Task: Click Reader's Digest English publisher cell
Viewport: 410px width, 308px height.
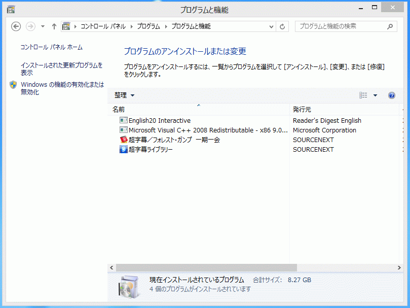Action: click(x=327, y=120)
